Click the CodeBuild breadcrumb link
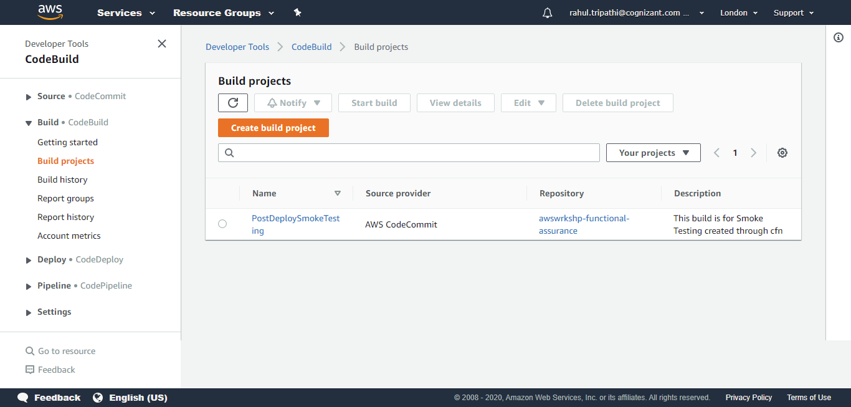 pos(311,47)
